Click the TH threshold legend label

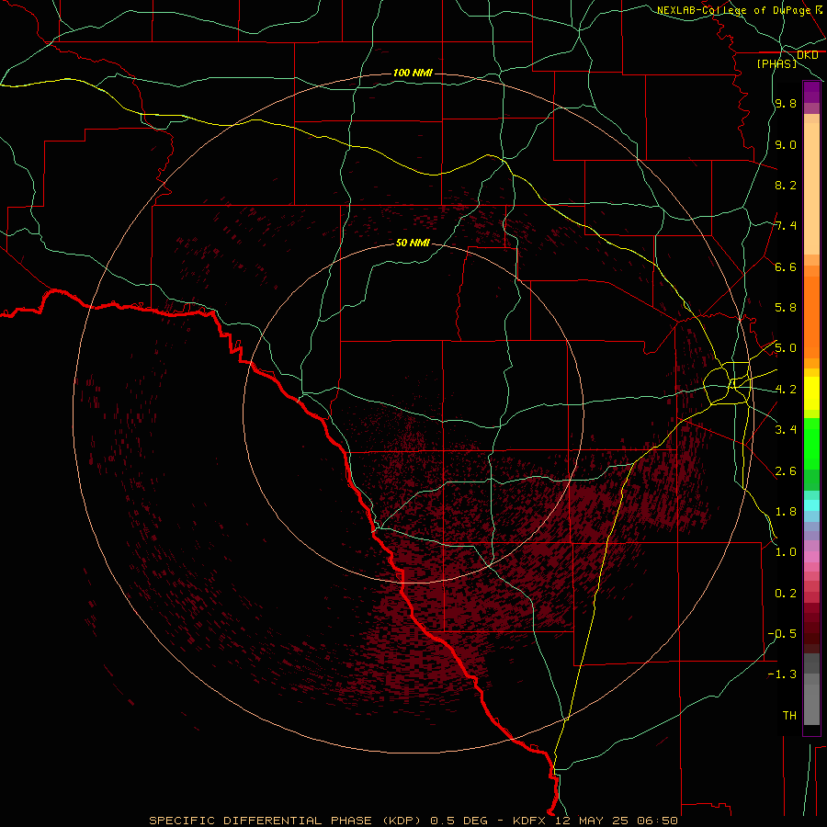click(789, 716)
